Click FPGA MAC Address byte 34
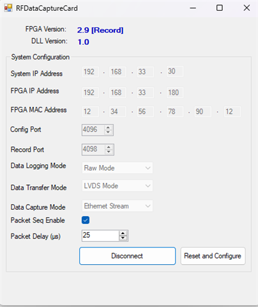The width and height of the screenshot is (258, 307). click(118, 111)
